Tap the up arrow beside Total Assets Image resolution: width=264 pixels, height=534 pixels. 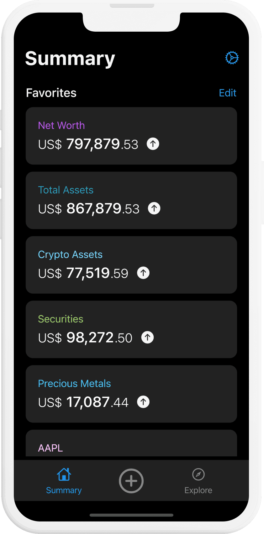tap(154, 208)
